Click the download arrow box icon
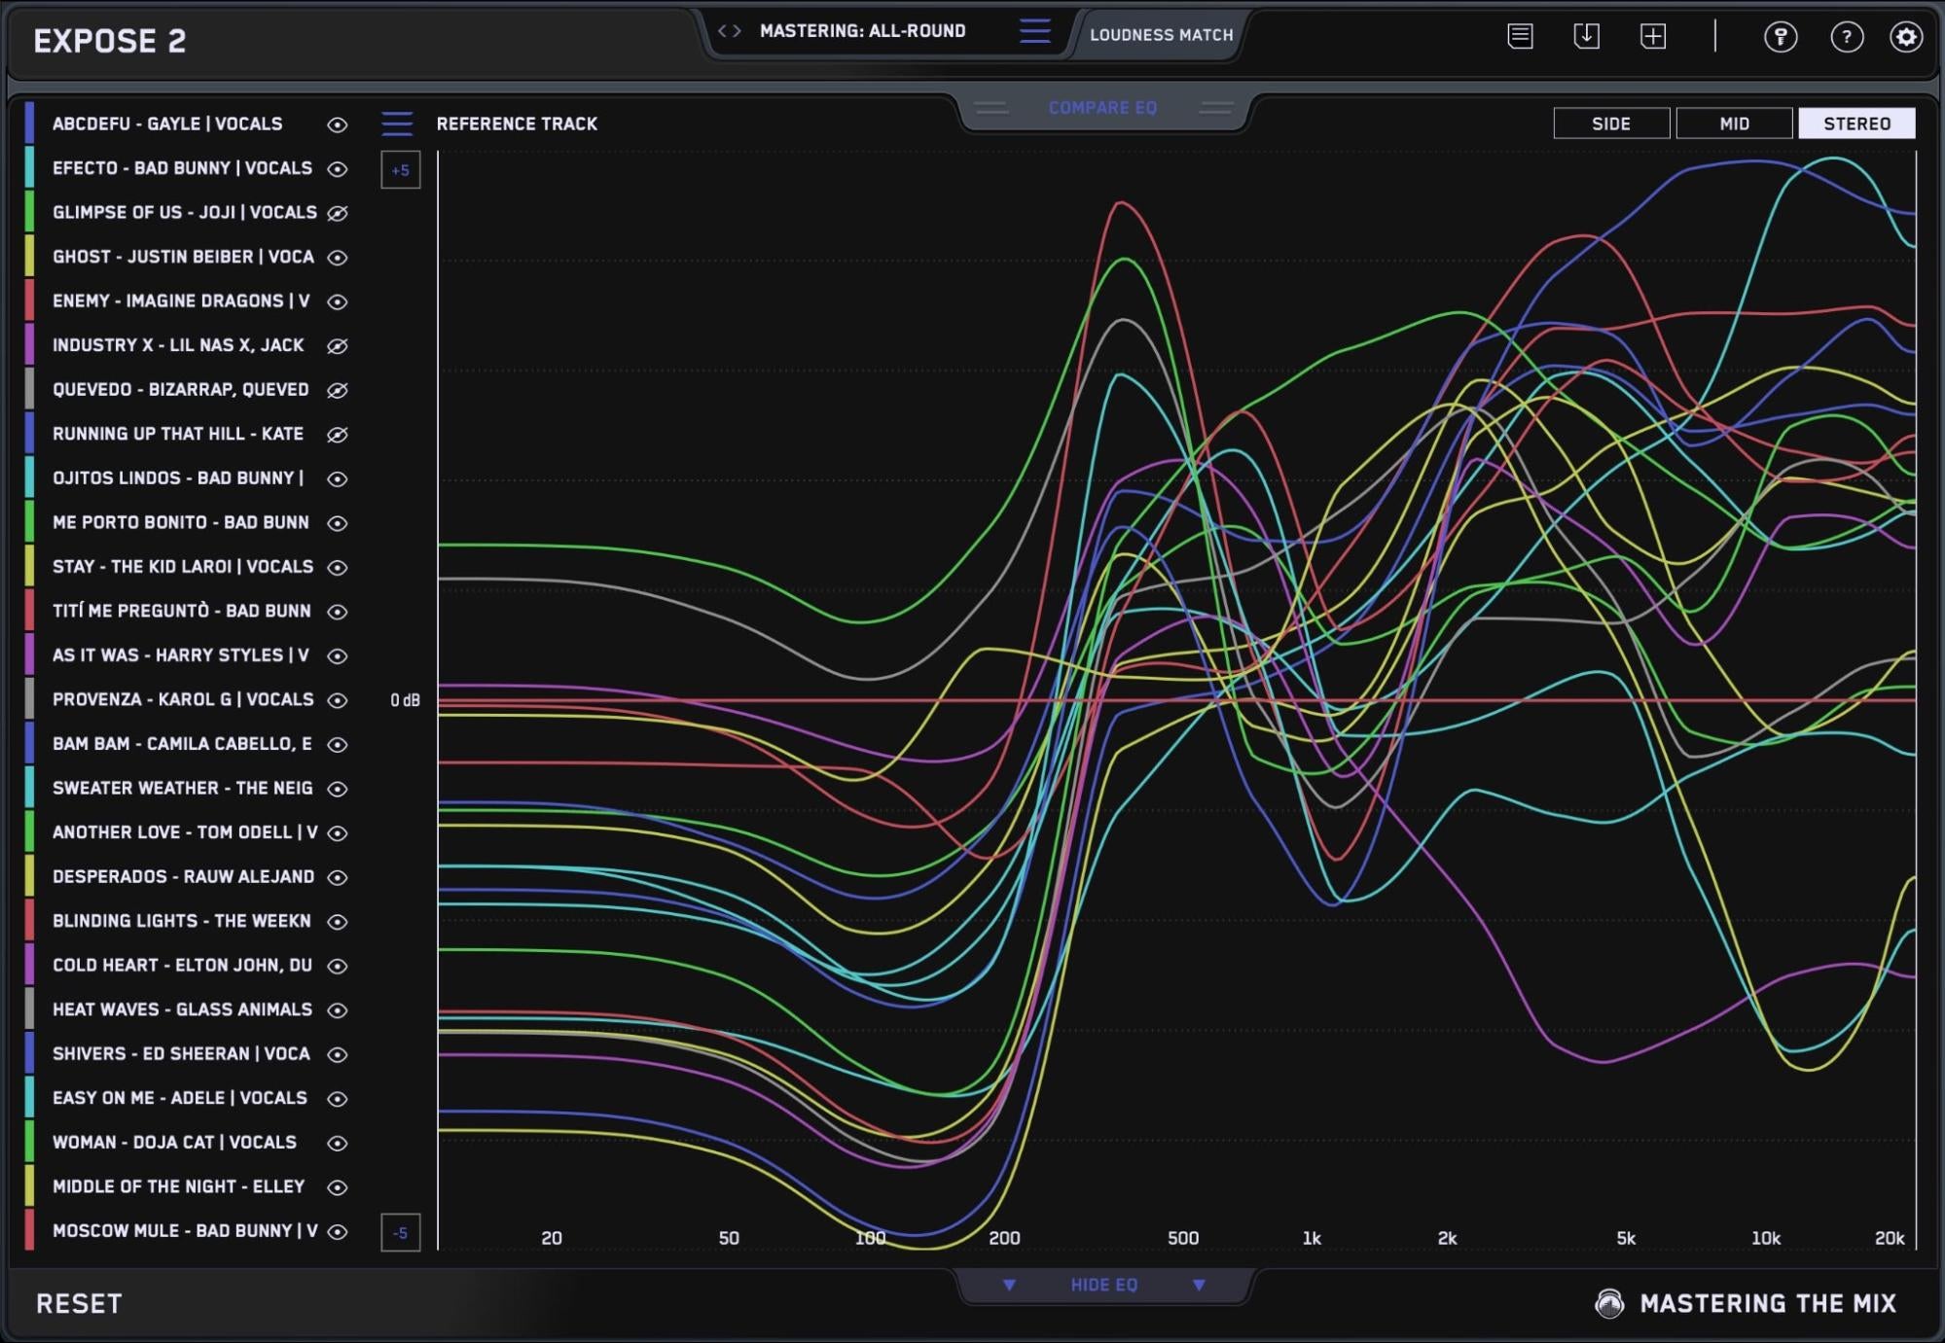Screen dimensions: 1945x1343 click(1587, 37)
